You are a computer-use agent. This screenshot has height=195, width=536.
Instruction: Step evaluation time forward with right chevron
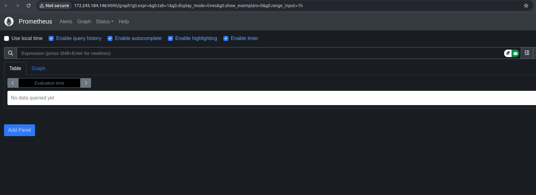[x=86, y=83]
